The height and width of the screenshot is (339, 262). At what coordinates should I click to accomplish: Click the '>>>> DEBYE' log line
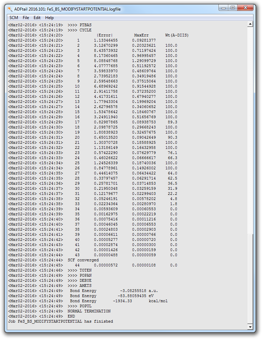pyautogui.click(x=80, y=280)
